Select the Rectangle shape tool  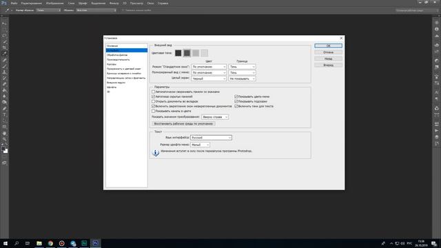pos(4,127)
